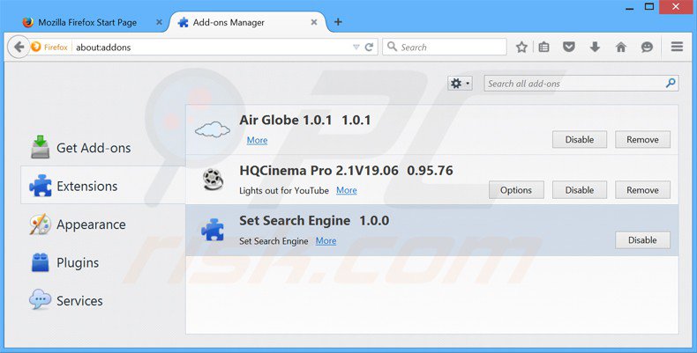Minimize the Firefox window
The width and height of the screenshot is (697, 353).
point(629,8)
